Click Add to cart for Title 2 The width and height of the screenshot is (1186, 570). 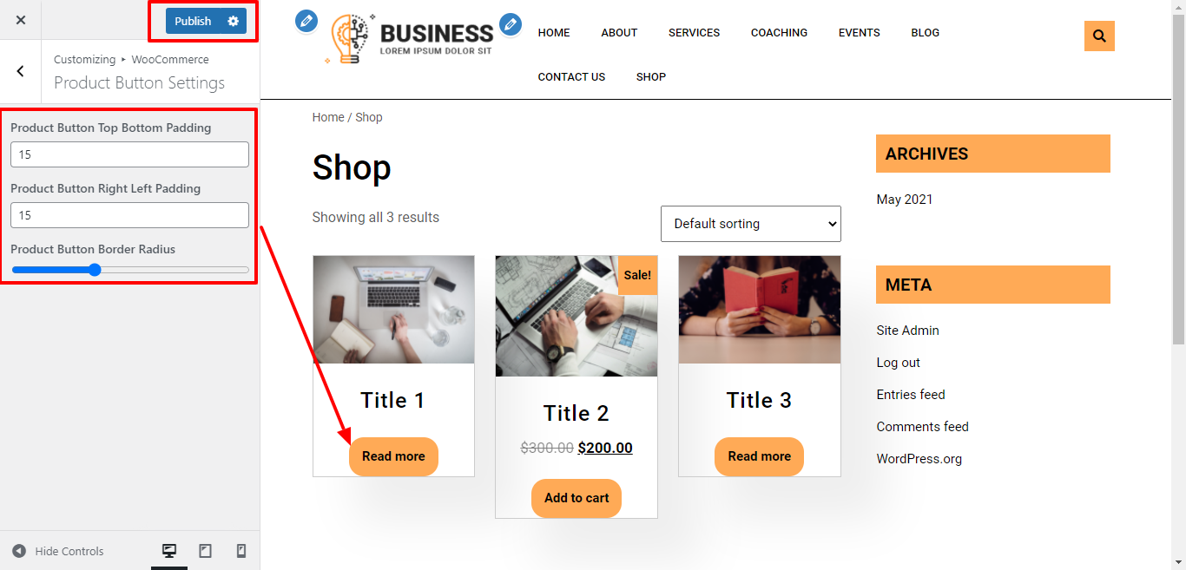point(577,498)
